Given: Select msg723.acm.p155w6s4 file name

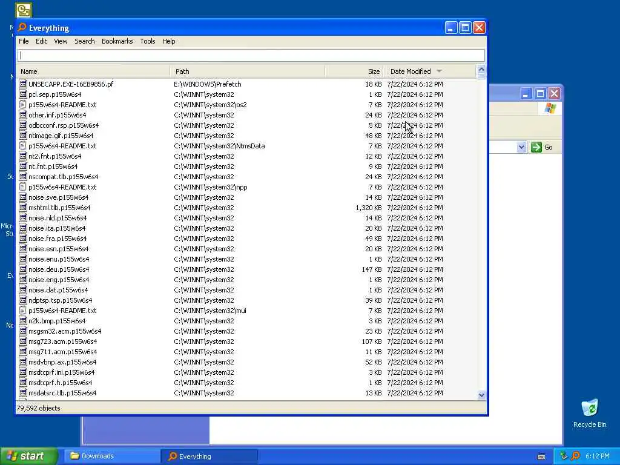Looking at the screenshot, I should [x=63, y=341].
